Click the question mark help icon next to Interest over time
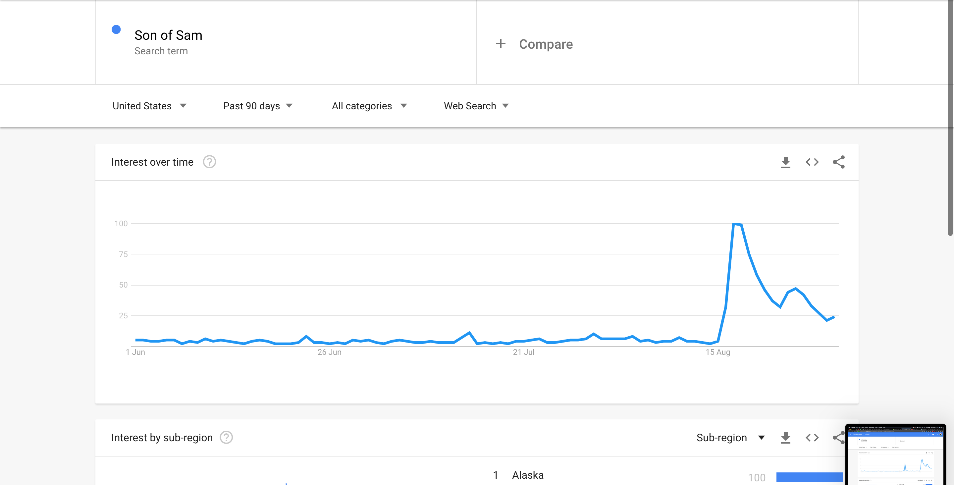The height and width of the screenshot is (485, 954). (x=210, y=162)
